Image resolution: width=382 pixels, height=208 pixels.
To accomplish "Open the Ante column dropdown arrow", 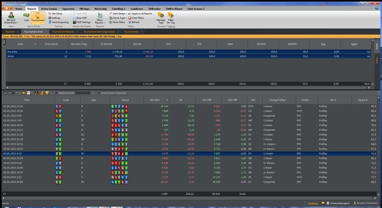I will (x=35, y=44).
